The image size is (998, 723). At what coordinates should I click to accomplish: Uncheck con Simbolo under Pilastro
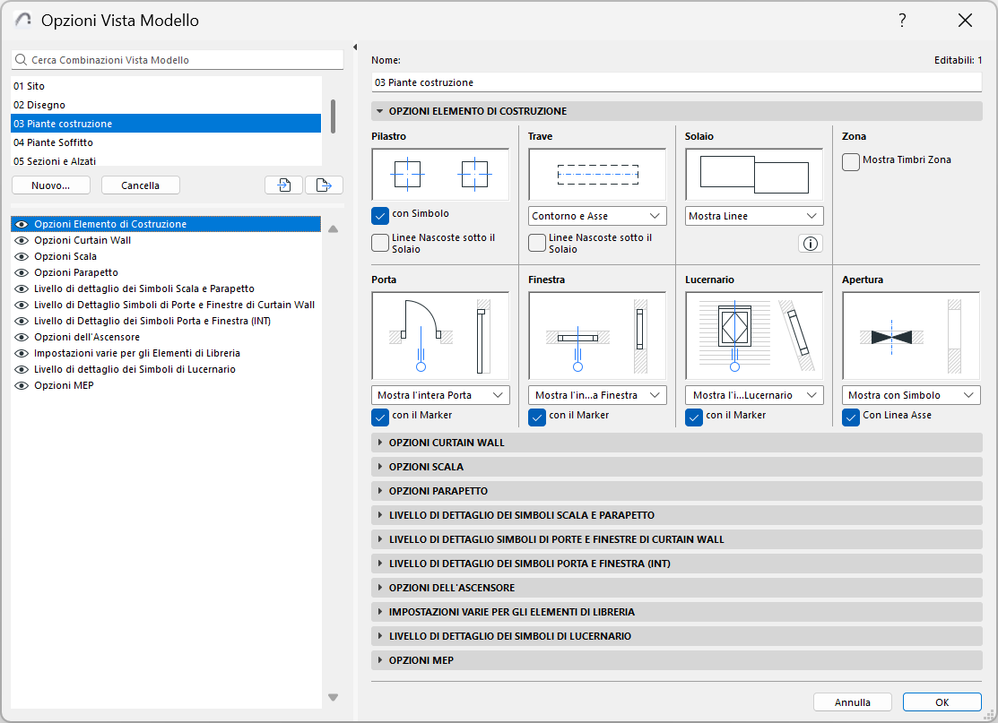pyautogui.click(x=381, y=213)
